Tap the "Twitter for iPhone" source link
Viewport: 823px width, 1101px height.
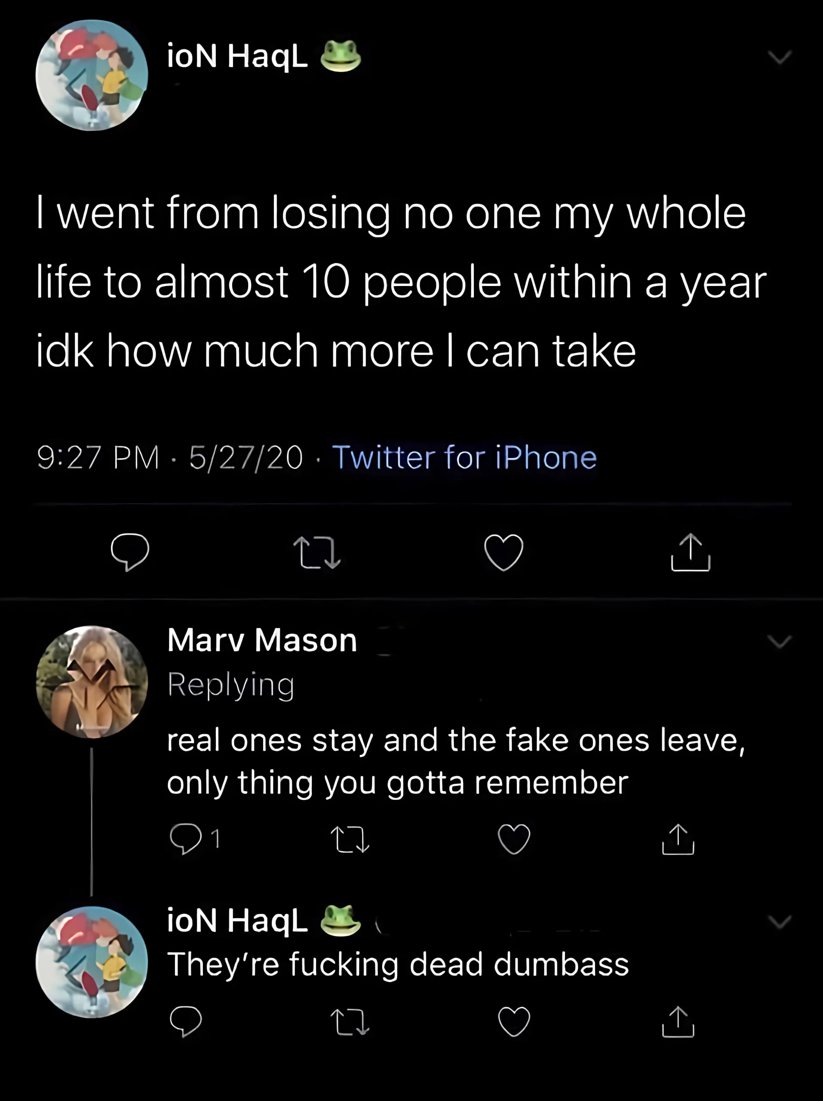464,457
